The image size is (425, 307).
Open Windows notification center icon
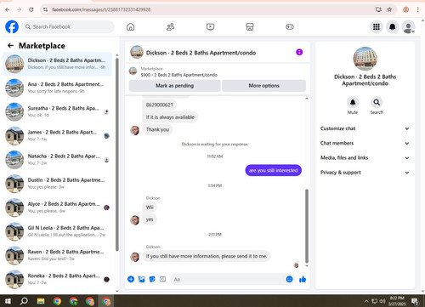pyautogui.click(x=416, y=301)
